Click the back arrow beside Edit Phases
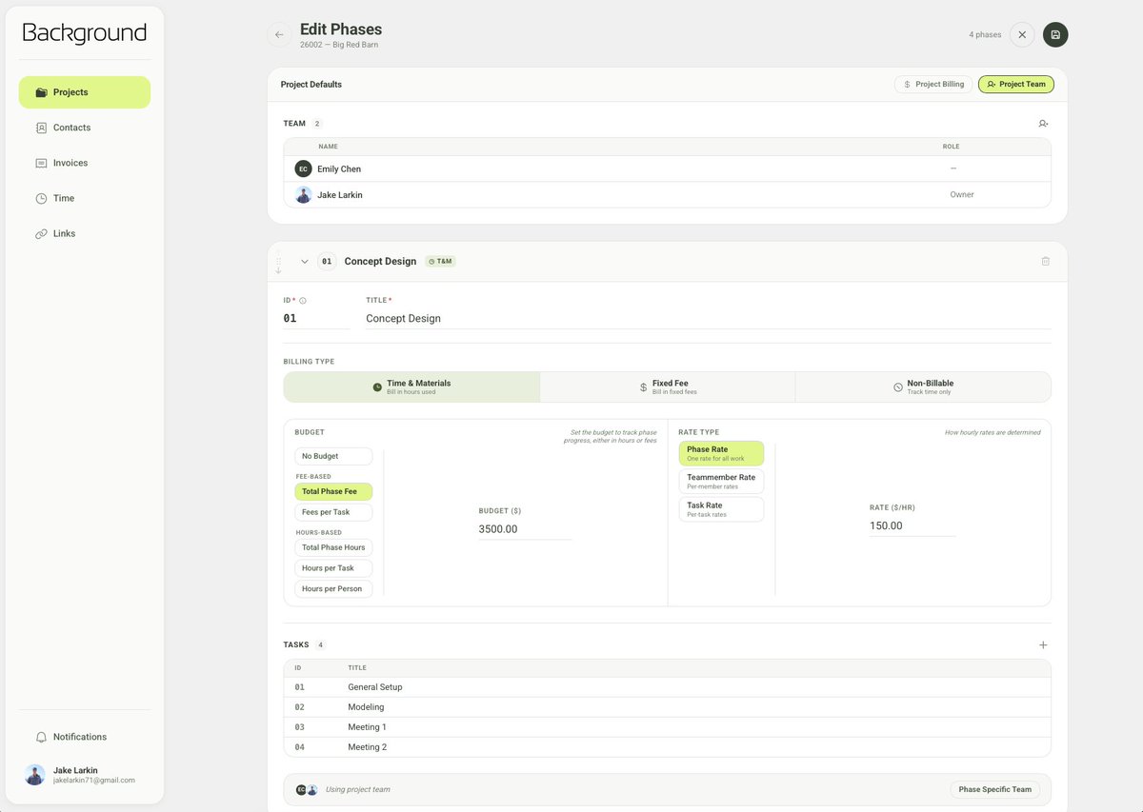1143x812 pixels. 279,34
